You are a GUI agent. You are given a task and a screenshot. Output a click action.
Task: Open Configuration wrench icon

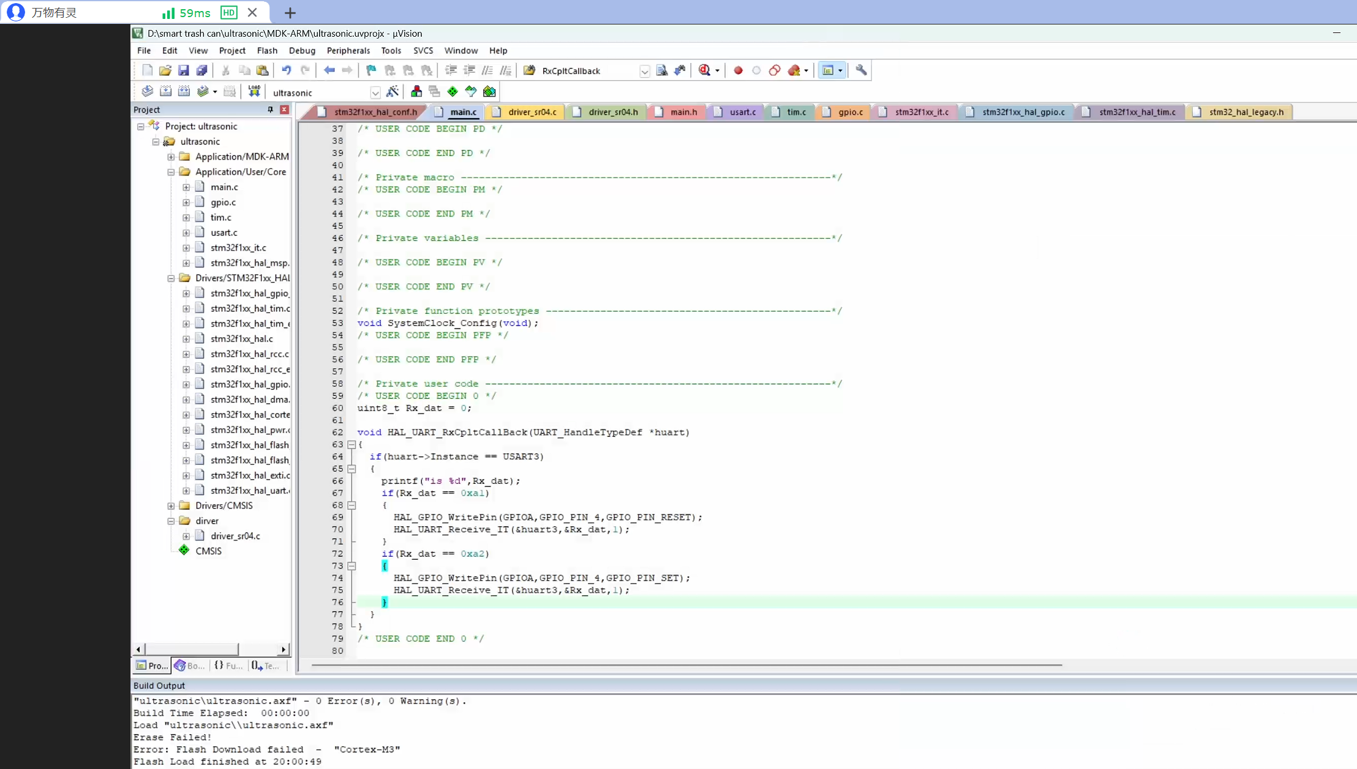tap(861, 70)
